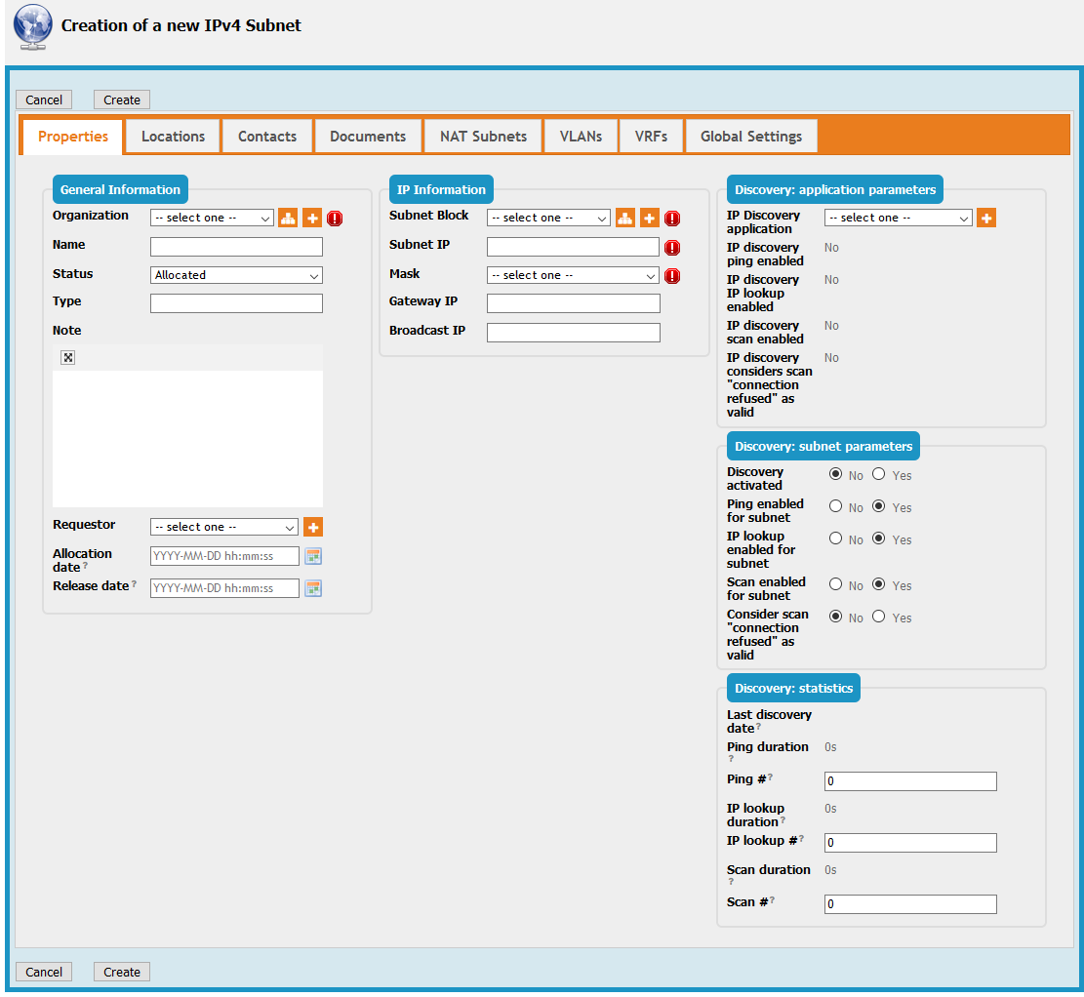Set Ping enabled for subnet to No

[836, 507]
